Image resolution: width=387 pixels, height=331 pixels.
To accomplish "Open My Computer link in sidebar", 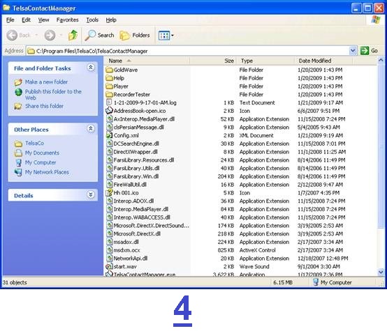I will (41, 162).
